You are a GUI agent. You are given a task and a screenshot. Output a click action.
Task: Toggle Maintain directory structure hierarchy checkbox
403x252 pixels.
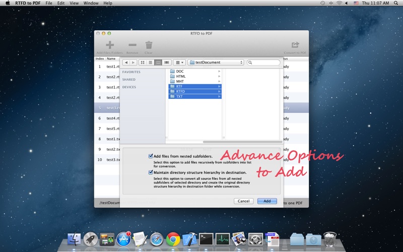(151, 172)
